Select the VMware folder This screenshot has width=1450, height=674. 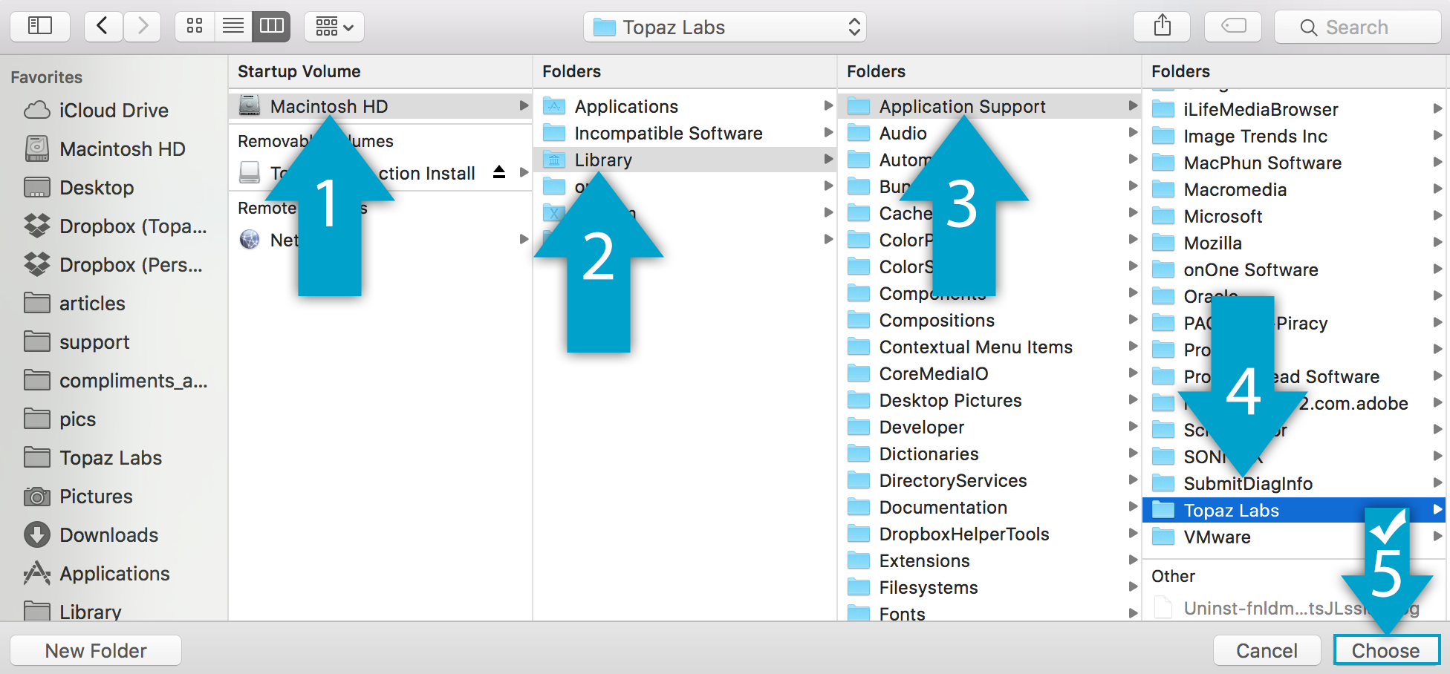[x=1294, y=537]
